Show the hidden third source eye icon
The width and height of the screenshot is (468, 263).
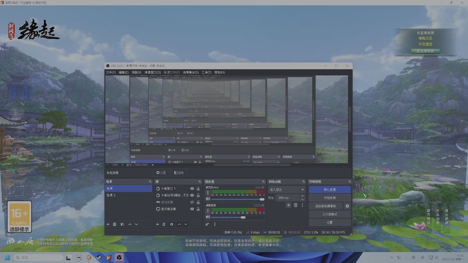(x=192, y=202)
